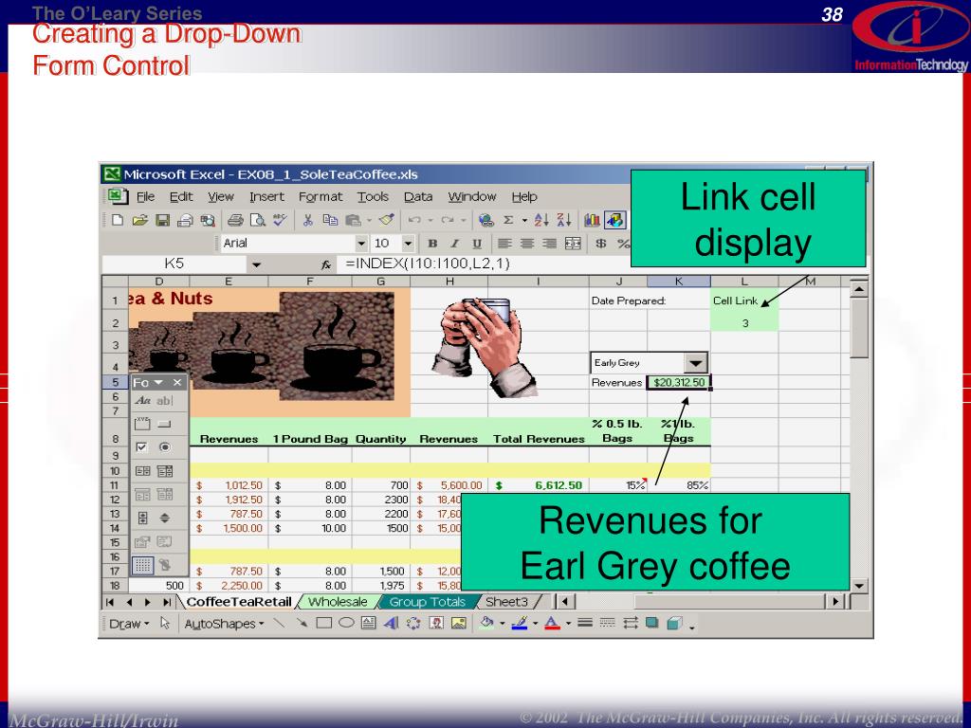Click the Open file folder icon
Screen dimensions: 971x728
[140, 220]
